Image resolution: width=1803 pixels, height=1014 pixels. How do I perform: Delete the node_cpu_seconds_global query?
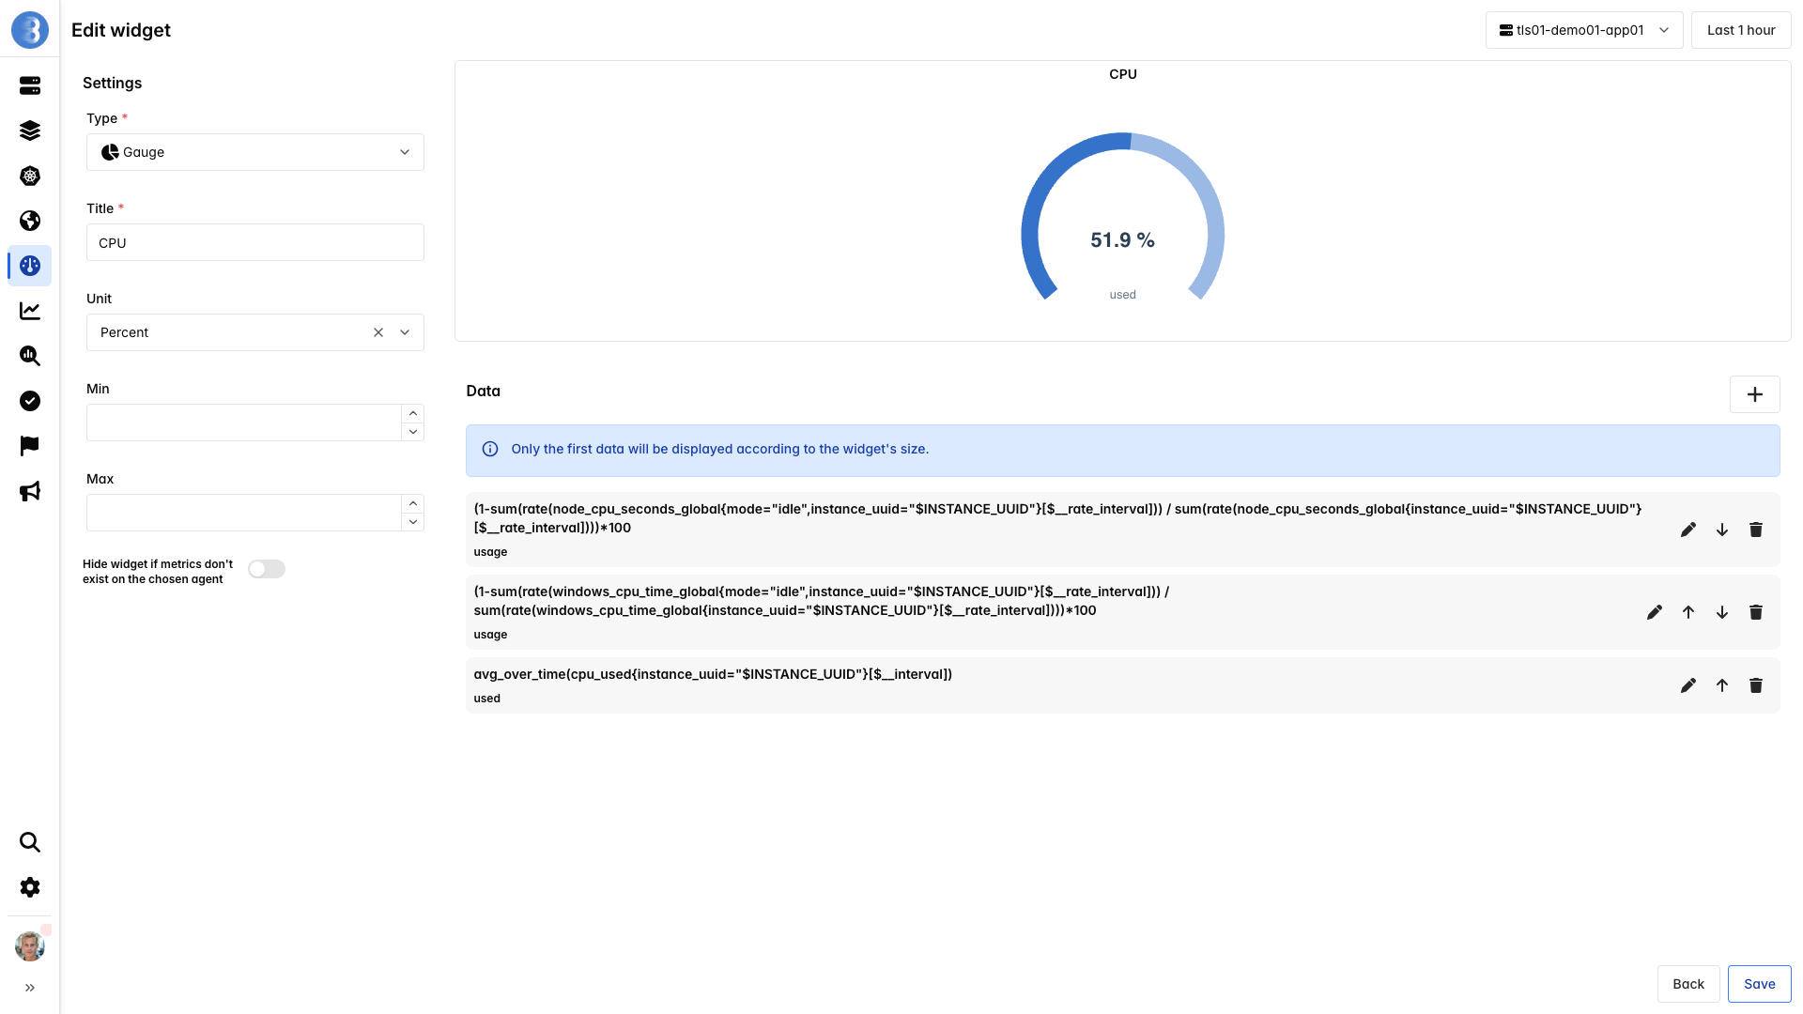pos(1756,530)
